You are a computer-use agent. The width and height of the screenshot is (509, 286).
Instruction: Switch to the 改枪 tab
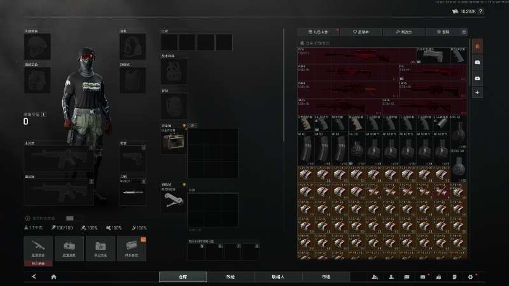(x=230, y=277)
